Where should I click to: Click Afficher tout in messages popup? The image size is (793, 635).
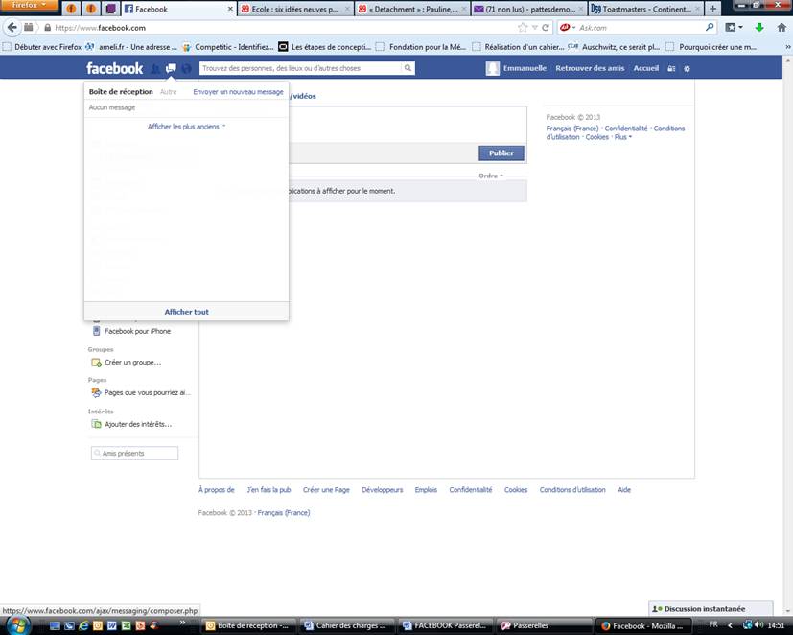click(186, 312)
